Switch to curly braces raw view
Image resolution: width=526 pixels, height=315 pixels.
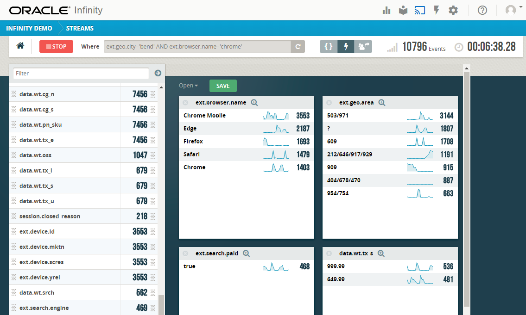[329, 47]
